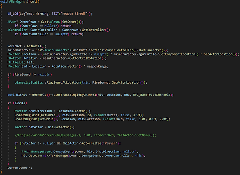Click the AActor type name
The image size is (240, 175).
coord(20,127)
